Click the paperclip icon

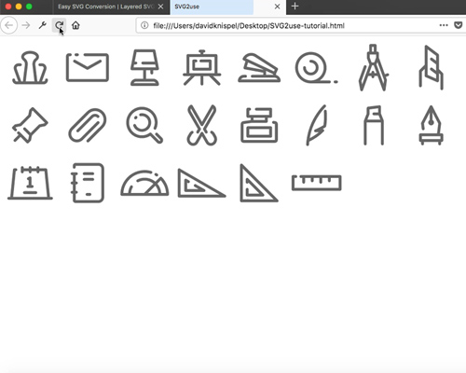coord(88,125)
